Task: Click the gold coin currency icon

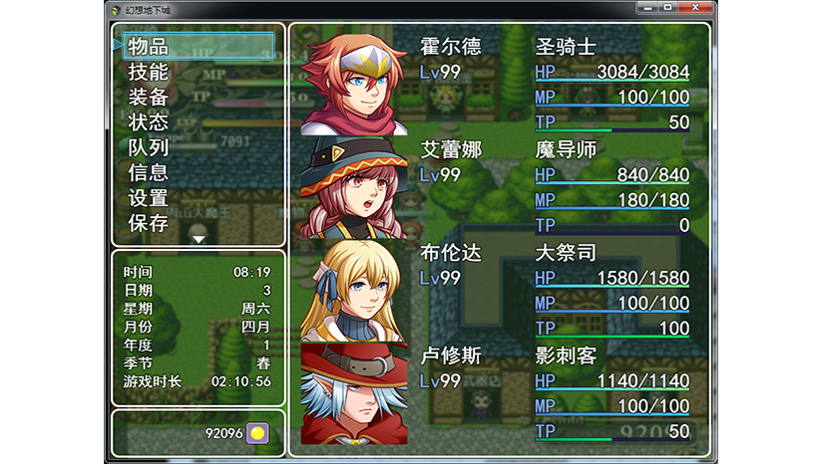Action: click(x=257, y=433)
